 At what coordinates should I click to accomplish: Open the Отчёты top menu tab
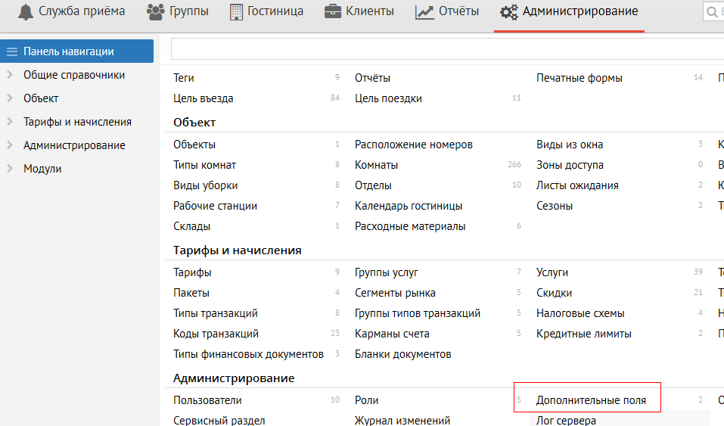[458, 11]
